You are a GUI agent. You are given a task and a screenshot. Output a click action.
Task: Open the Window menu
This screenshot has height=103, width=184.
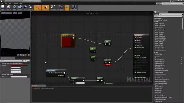click(15, 3)
